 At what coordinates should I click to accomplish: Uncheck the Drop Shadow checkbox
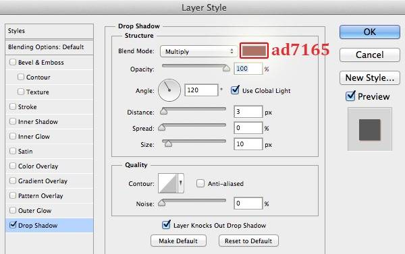(x=13, y=225)
